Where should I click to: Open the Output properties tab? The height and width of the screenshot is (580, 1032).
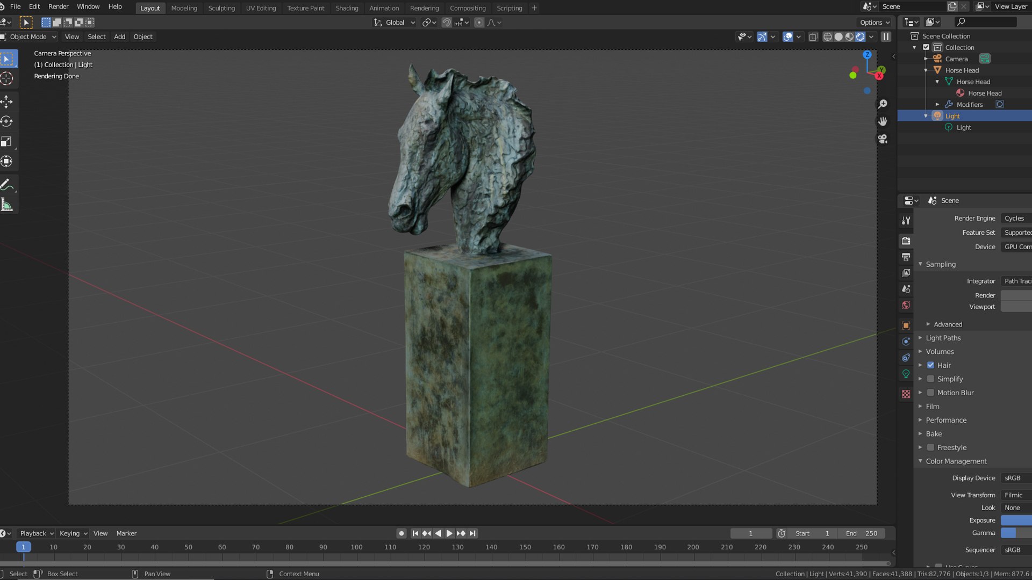906,257
